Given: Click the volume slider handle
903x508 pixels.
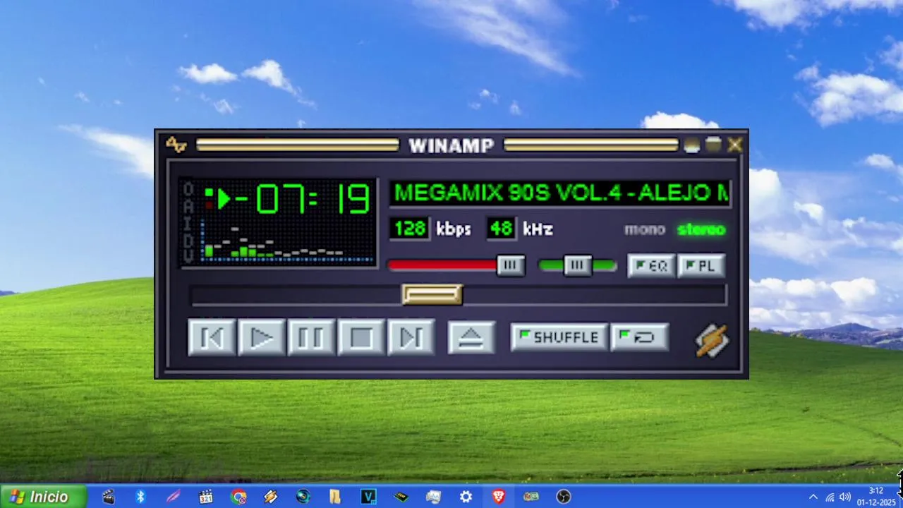Looking at the screenshot, I should pos(511,265).
